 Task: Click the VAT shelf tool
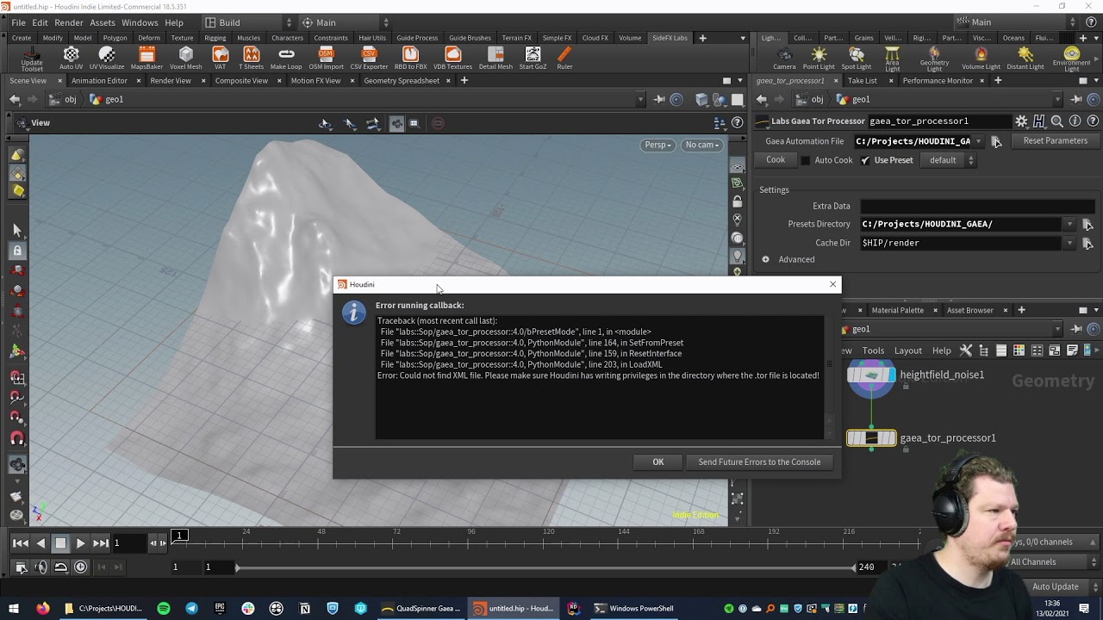coord(220,59)
